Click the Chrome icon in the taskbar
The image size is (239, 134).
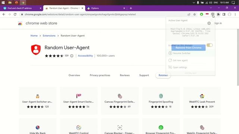pos(23,3)
